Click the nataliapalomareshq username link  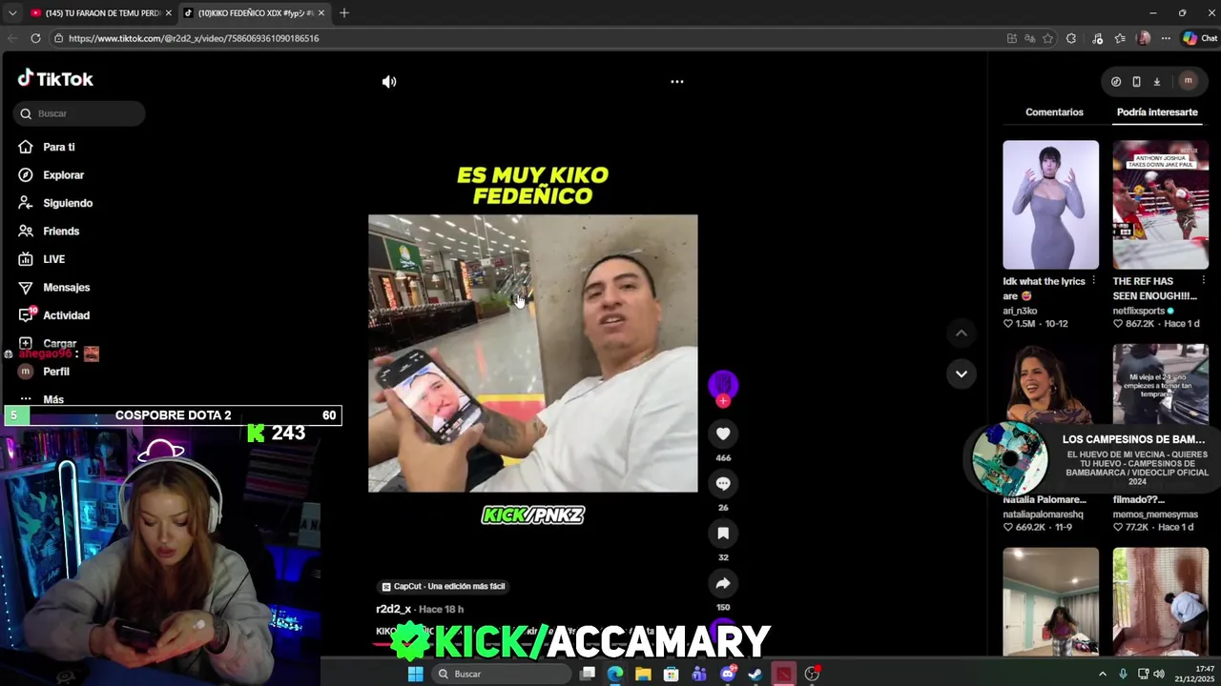[1043, 514]
